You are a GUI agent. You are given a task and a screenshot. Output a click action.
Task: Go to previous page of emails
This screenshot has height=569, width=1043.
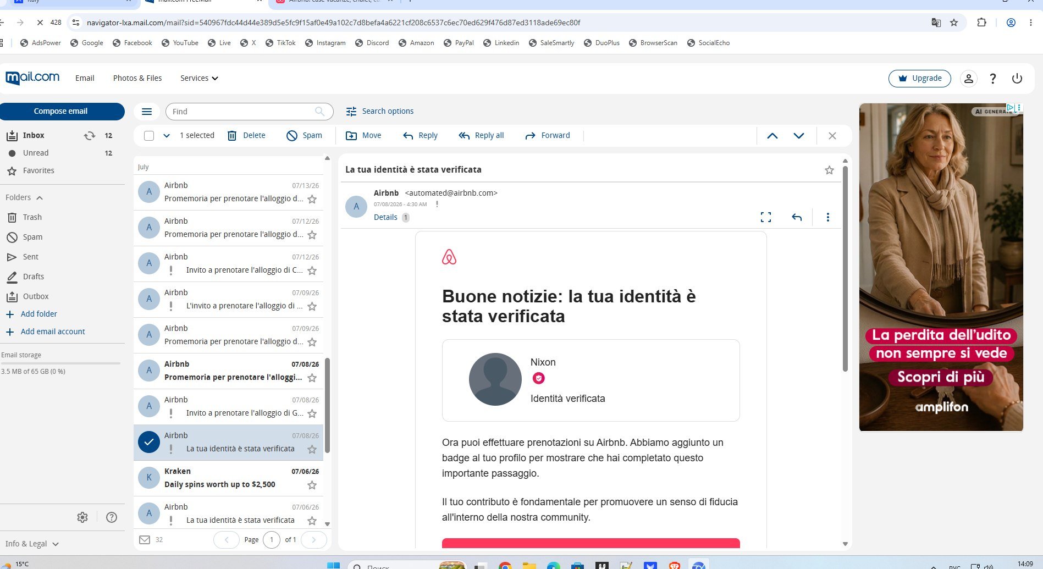pos(227,540)
